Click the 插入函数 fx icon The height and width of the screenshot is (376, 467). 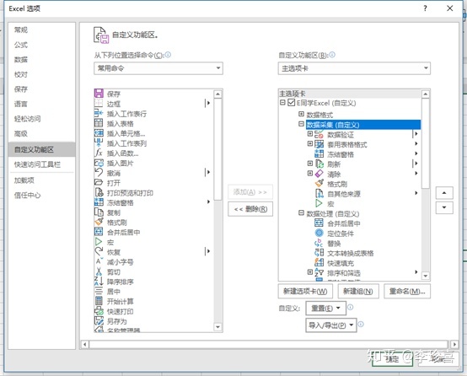click(99, 153)
